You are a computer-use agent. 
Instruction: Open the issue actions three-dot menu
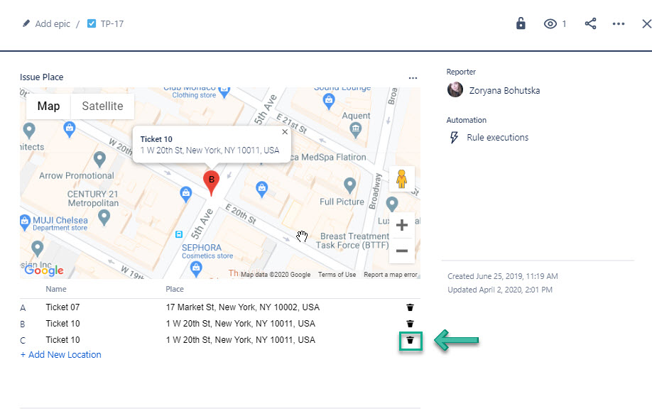pos(619,23)
